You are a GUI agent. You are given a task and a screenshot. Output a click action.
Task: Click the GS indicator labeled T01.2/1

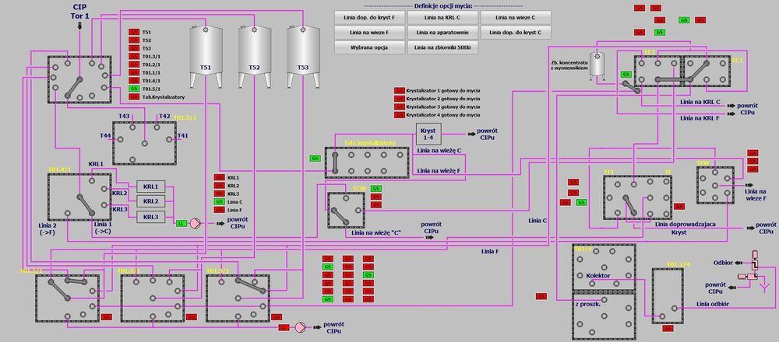[x=134, y=65]
